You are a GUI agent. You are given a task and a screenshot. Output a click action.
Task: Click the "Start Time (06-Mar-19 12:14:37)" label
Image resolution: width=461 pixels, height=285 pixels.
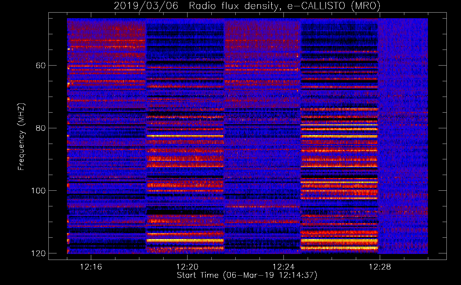[x=247, y=275]
